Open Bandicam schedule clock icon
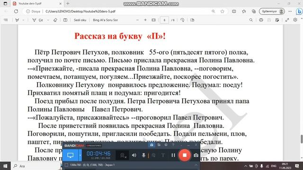The image size is (303, 170). click(166, 145)
